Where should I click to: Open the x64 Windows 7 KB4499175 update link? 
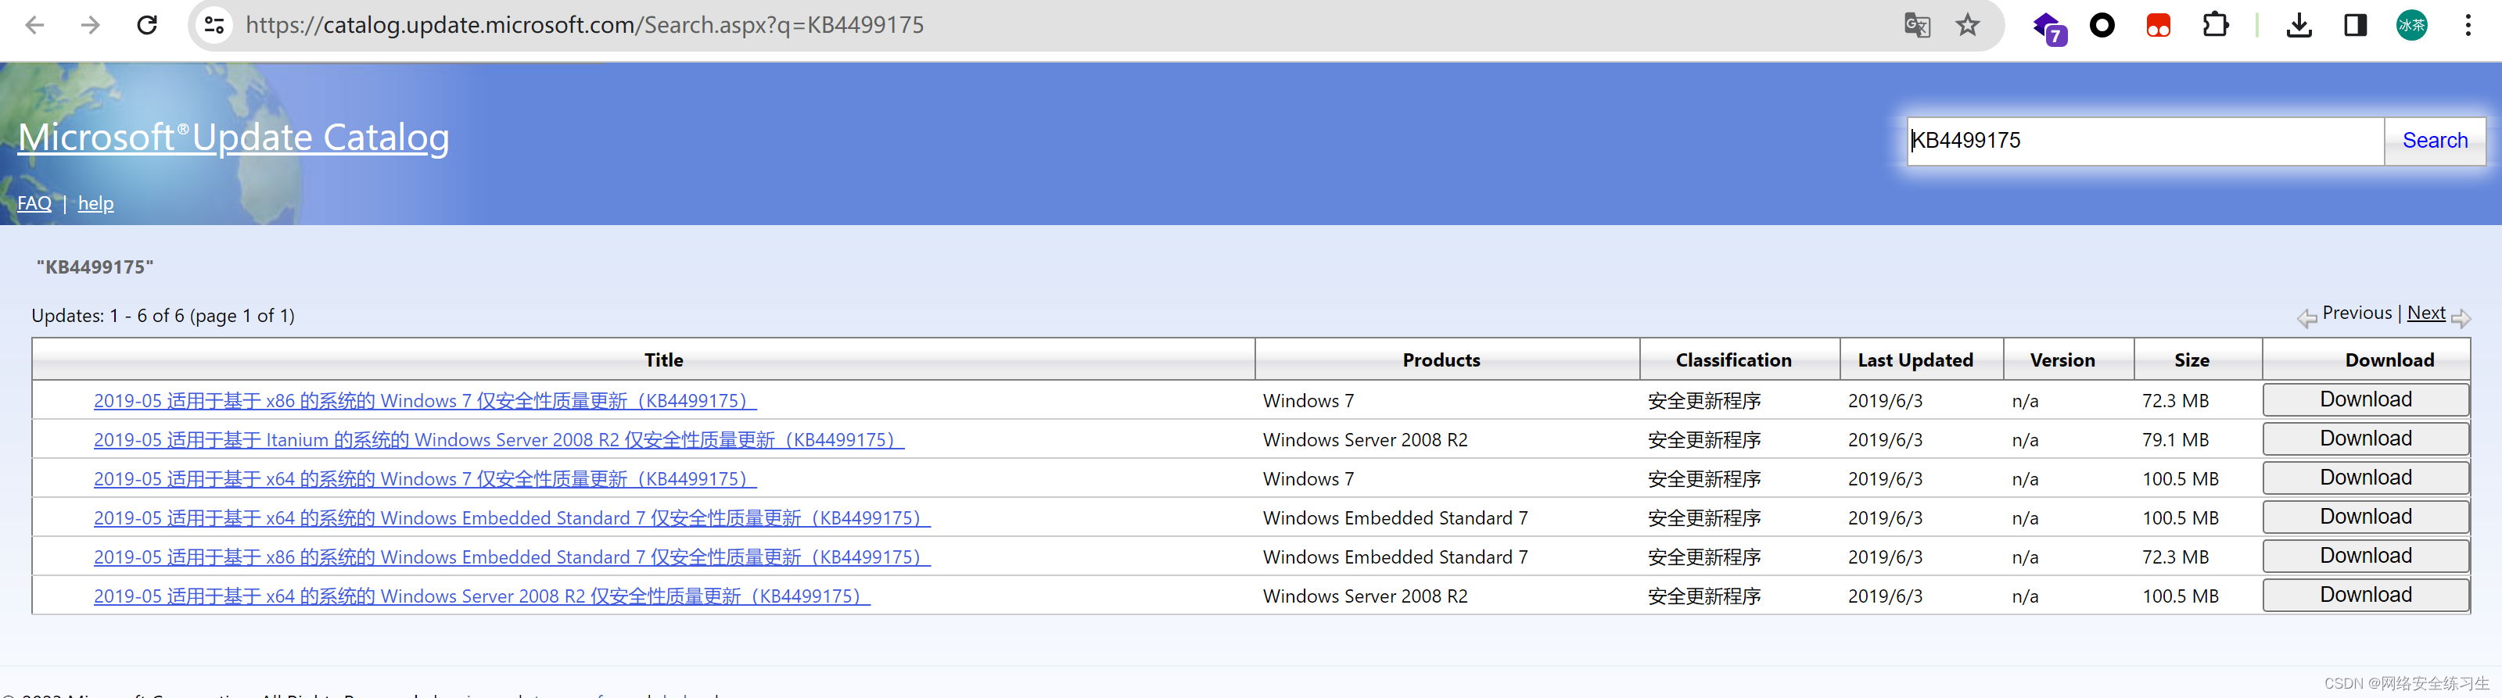[425, 478]
